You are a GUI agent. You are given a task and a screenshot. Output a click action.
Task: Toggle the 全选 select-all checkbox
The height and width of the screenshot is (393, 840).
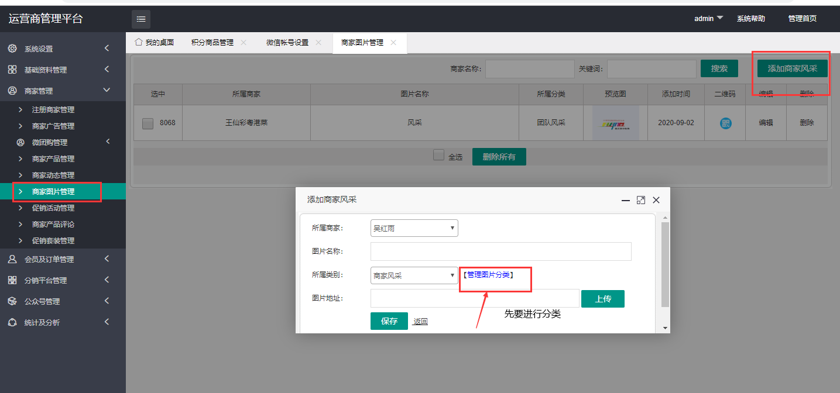coord(438,155)
